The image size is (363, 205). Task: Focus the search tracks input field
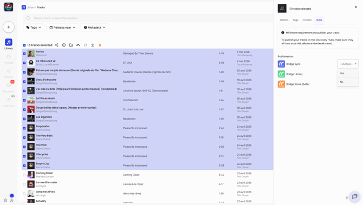[x=148, y=18]
